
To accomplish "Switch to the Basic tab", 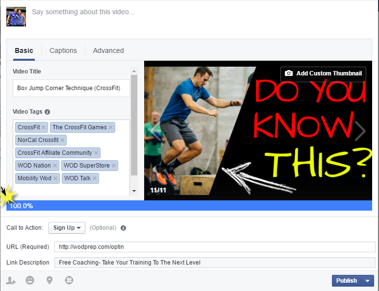I will pos(24,50).
